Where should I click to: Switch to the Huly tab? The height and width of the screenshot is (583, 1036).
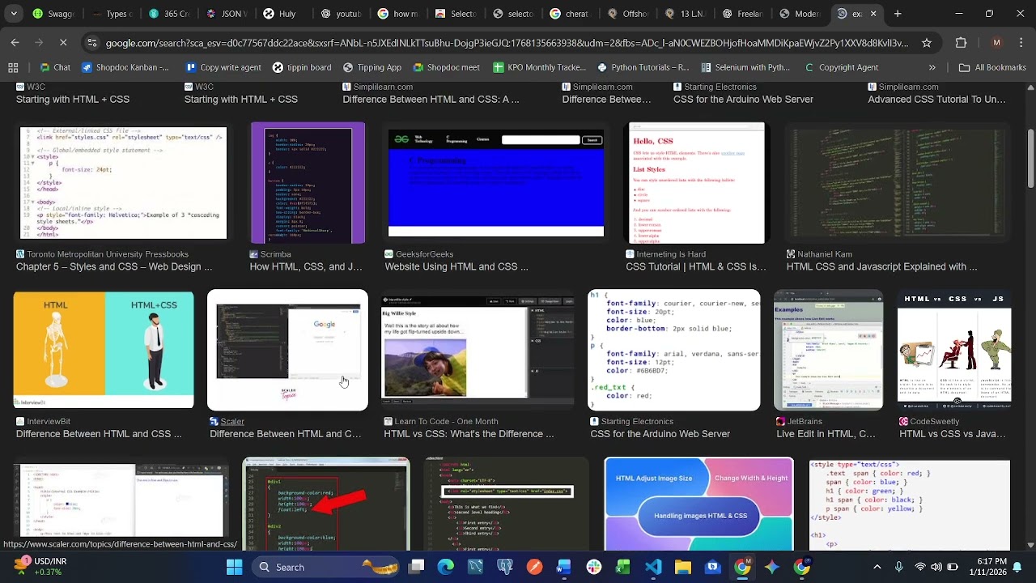[285, 14]
